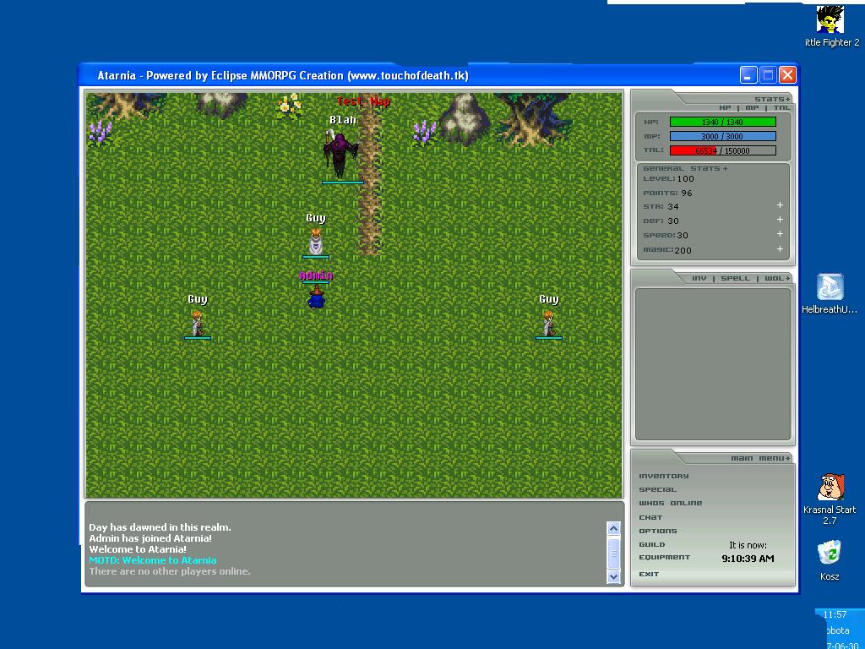Launch Krasnal Start 2.7 desktop icon
This screenshot has height=649, width=865.
click(830, 488)
